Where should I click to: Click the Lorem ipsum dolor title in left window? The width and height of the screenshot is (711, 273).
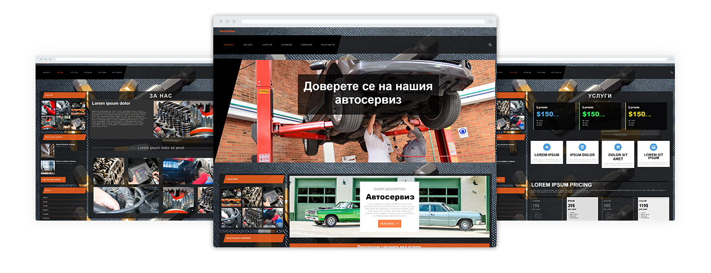click(x=111, y=103)
